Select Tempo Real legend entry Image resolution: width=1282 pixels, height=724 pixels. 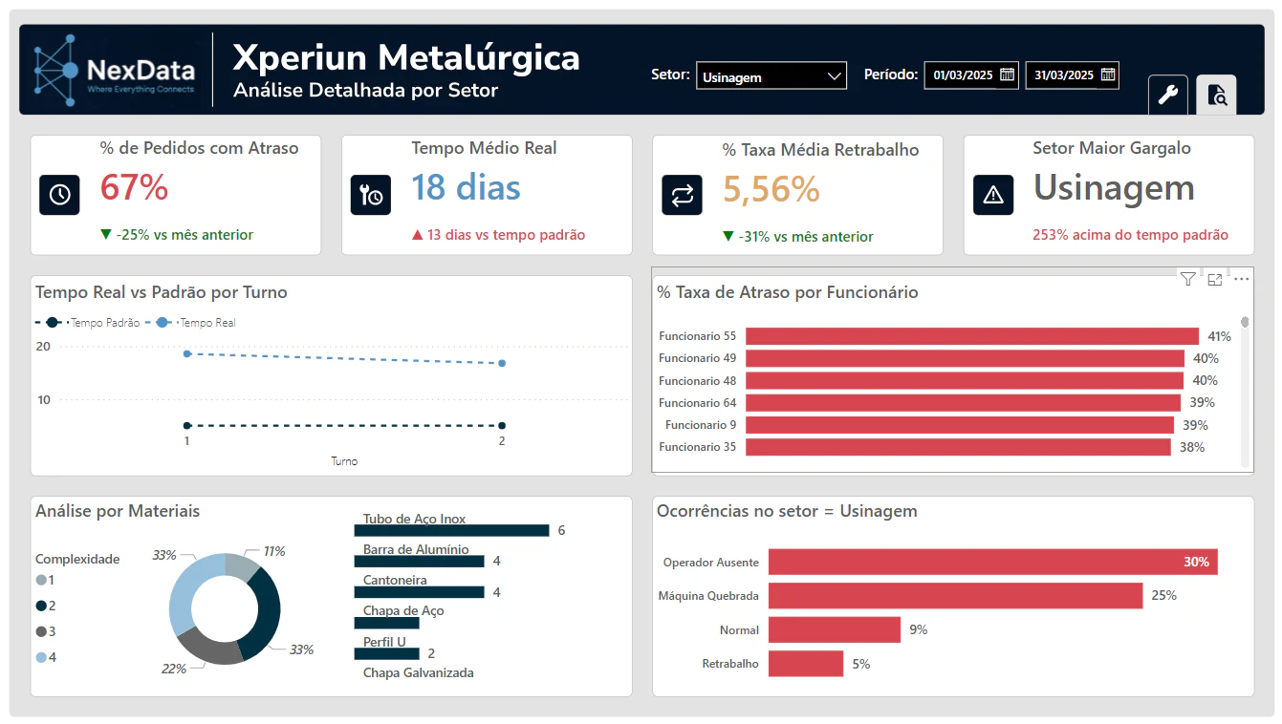(191, 323)
